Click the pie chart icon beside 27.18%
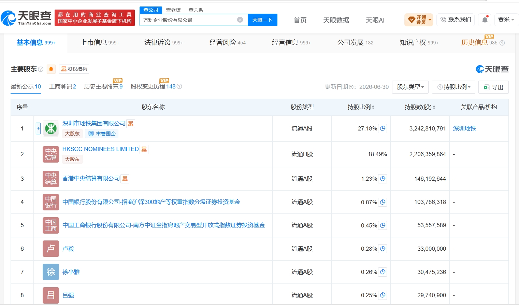 383,128
